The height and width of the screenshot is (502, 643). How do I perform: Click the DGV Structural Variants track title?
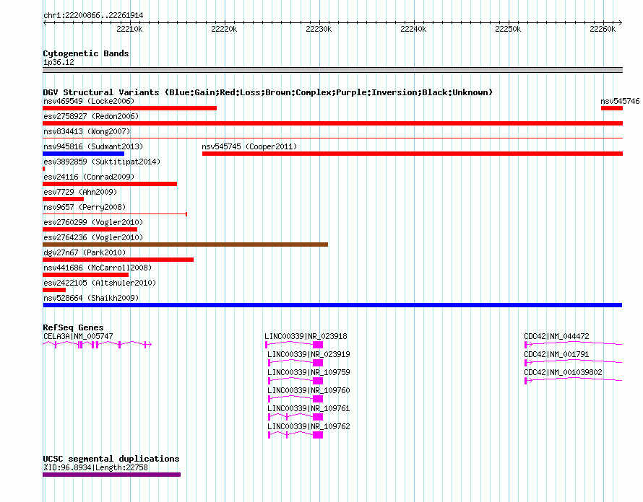268,92
